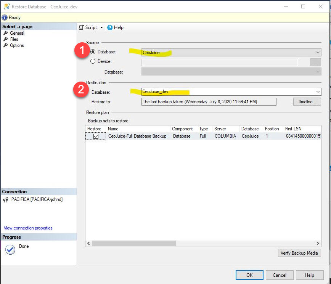Open the General page
Screen dimensions: 331x284
[x=17, y=33]
